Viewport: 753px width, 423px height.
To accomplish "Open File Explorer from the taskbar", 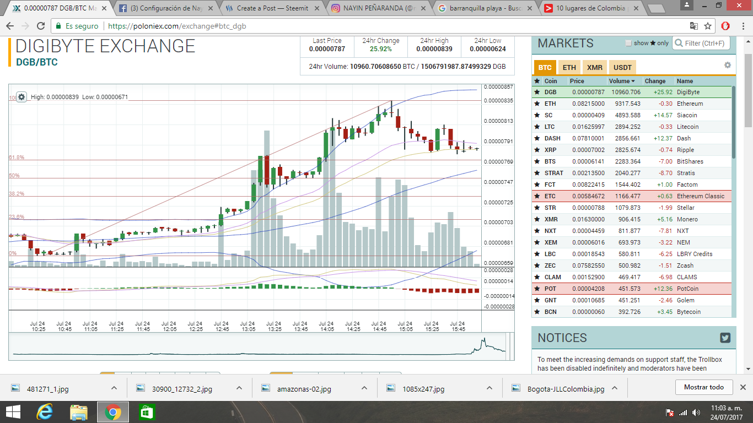I will point(78,411).
